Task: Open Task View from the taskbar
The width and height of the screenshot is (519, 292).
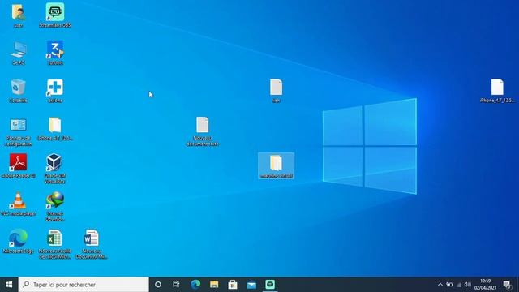Action: coord(176,285)
